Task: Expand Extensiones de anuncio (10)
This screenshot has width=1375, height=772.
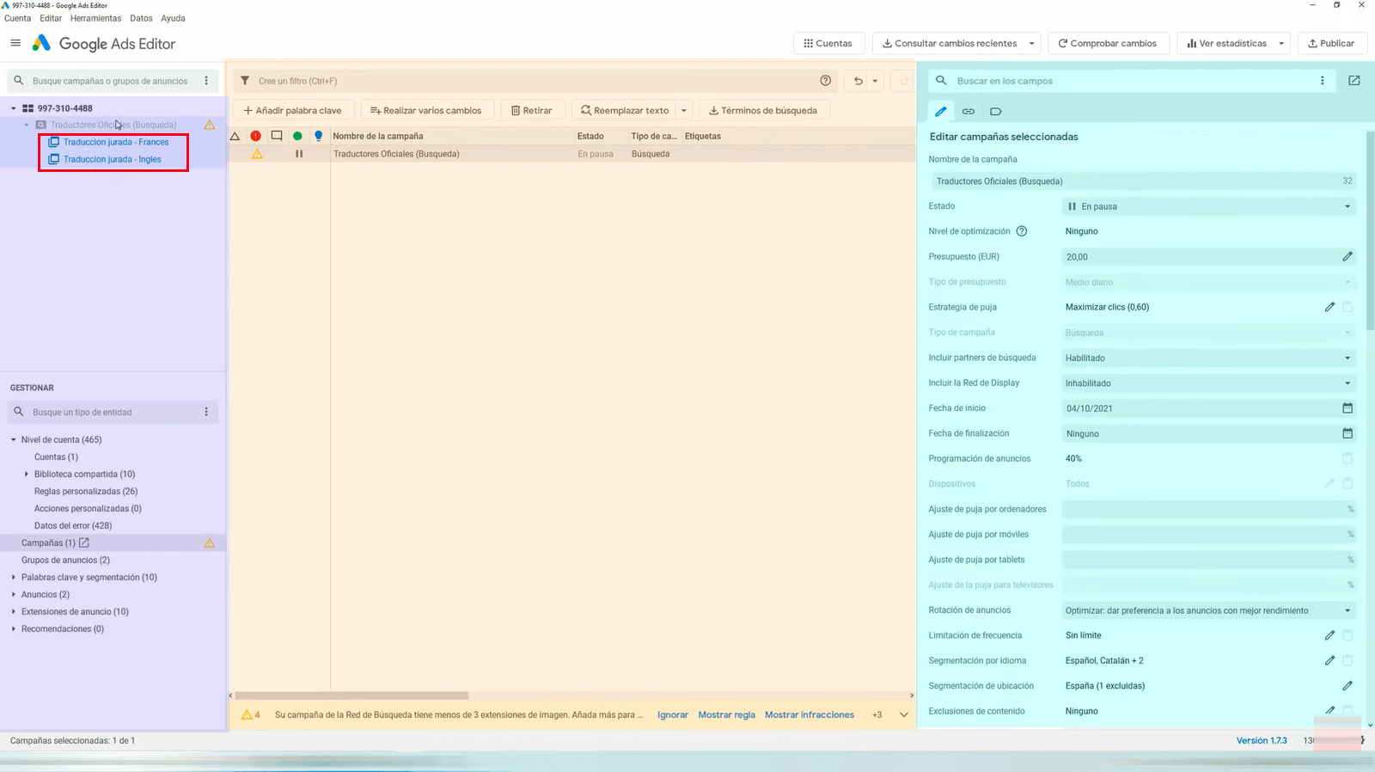Action: point(14,611)
